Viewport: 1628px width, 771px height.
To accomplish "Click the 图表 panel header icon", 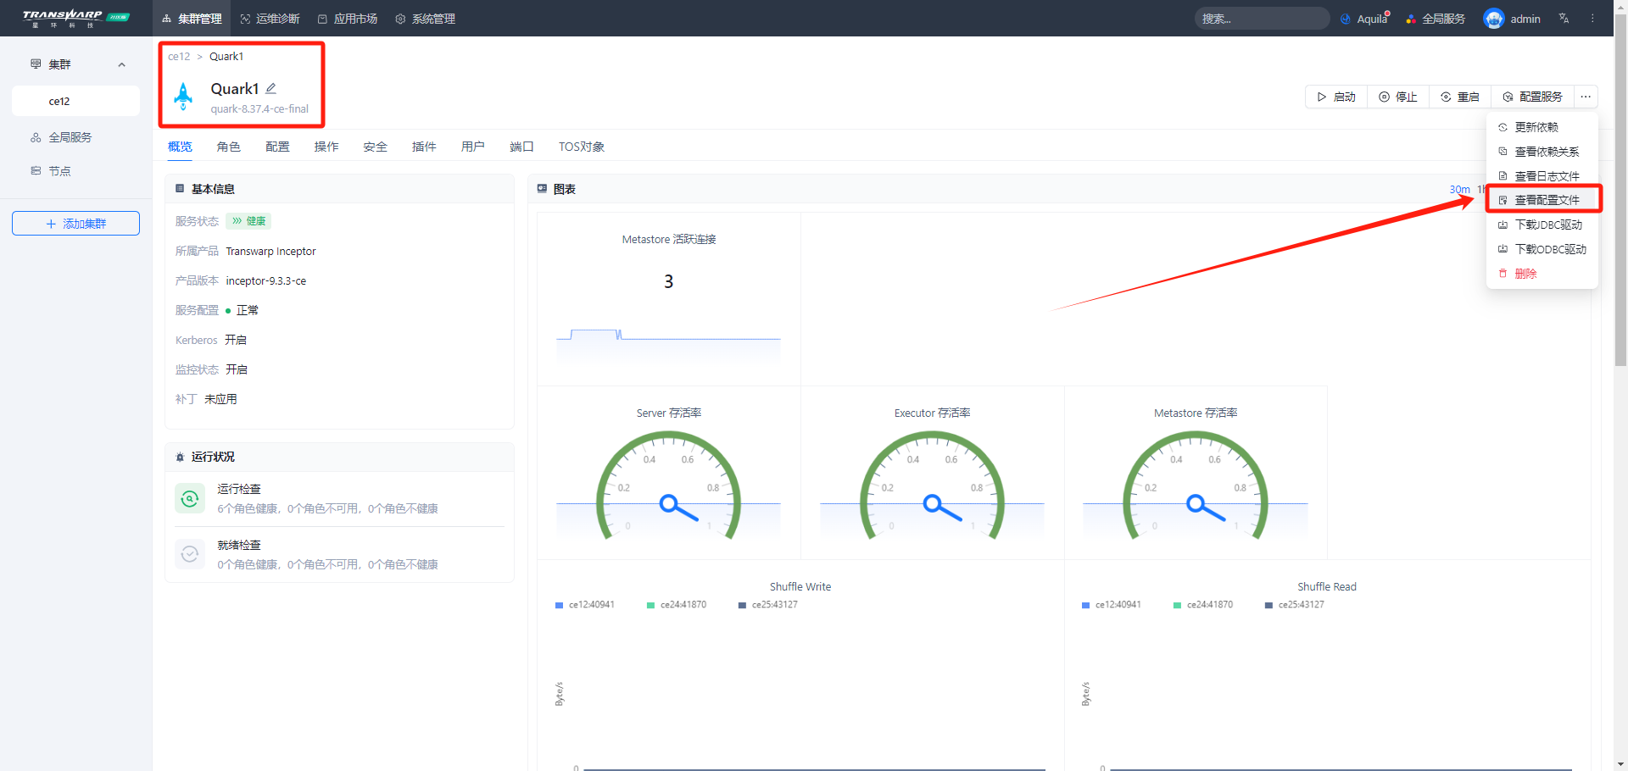I will click(542, 189).
